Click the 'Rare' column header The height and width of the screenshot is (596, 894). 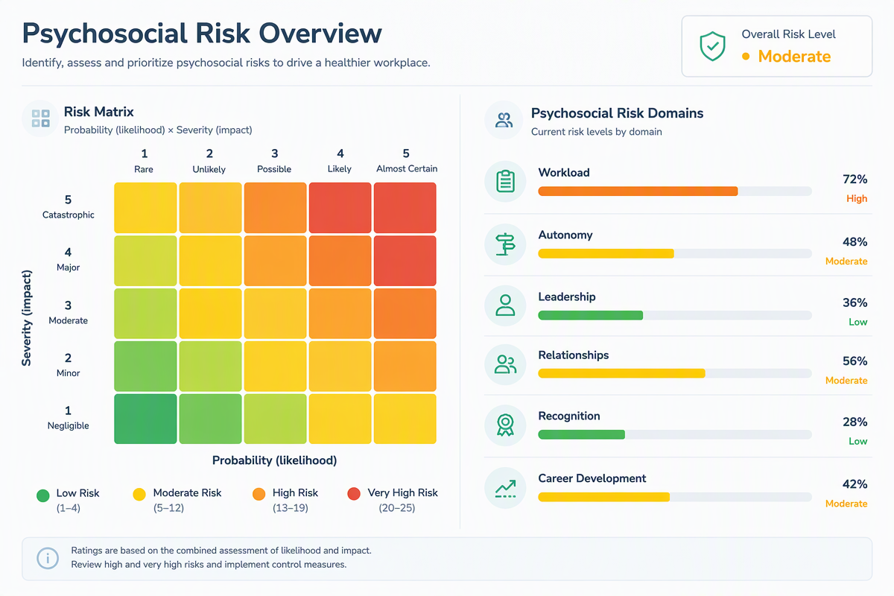(x=144, y=169)
